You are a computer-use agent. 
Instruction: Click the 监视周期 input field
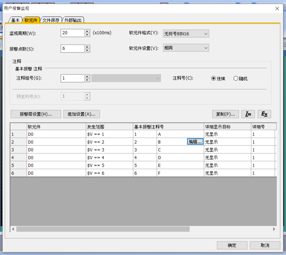coord(72,33)
